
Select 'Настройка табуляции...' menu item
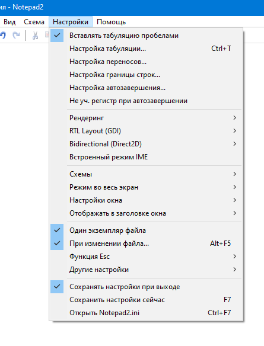click(147, 49)
